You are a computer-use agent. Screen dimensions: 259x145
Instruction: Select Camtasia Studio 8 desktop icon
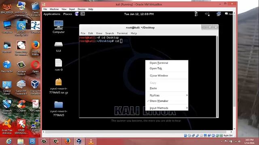click(21, 68)
